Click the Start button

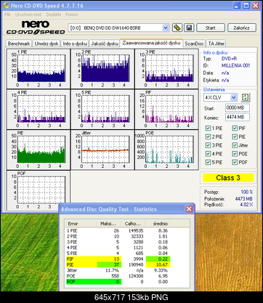point(211,28)
